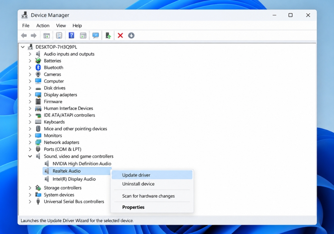Open the View menu
Screen dimensions: 334x234
pyautogui.click(x=61, y=26)
